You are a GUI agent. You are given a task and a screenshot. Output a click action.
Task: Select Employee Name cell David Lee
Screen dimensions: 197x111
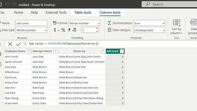coord(18,77)
